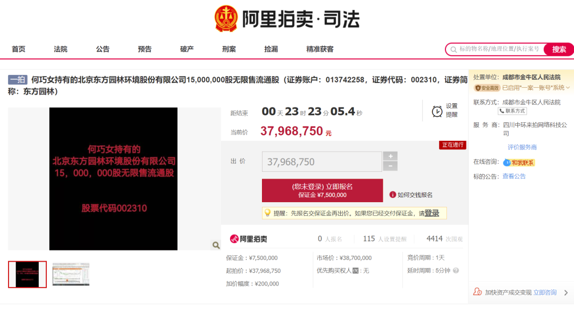The height and width of the screenshot is (310, 574).
Task: Click the 市场价：¥38,700,000 detail
Action: (344, 258)
